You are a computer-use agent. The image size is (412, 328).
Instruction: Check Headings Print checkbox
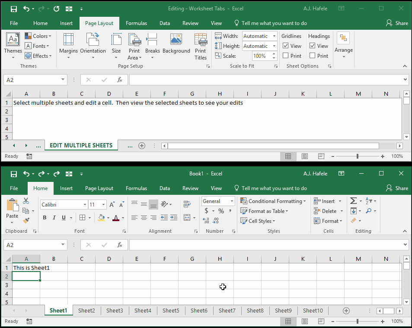point(313,56)
